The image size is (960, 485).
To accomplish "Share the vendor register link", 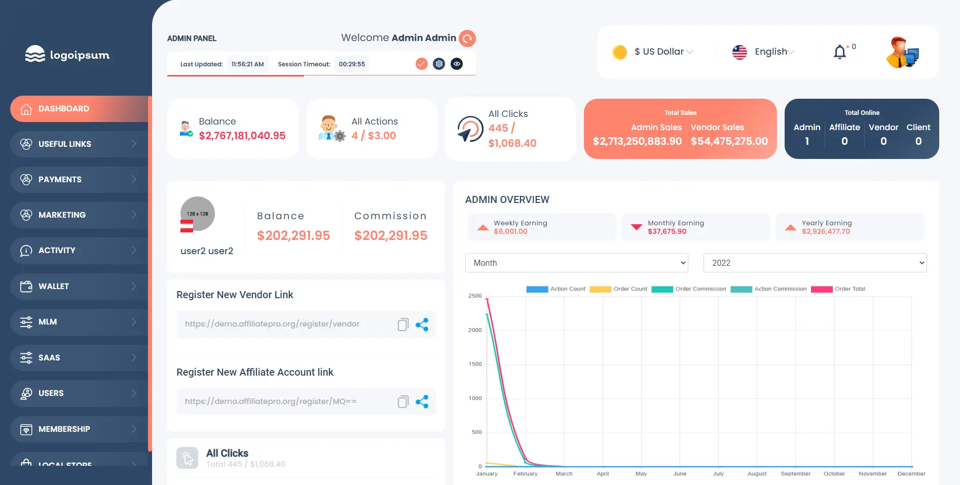I will click(422, 325).
